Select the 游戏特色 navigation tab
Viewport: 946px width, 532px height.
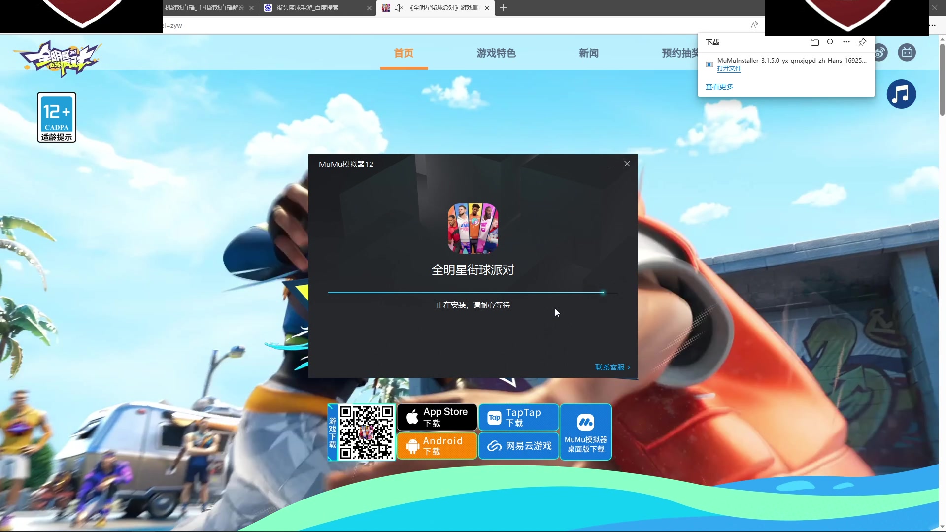click(x=496, y=53)
